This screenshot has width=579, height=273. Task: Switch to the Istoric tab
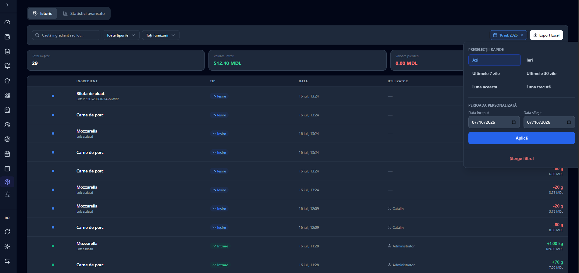43,13
